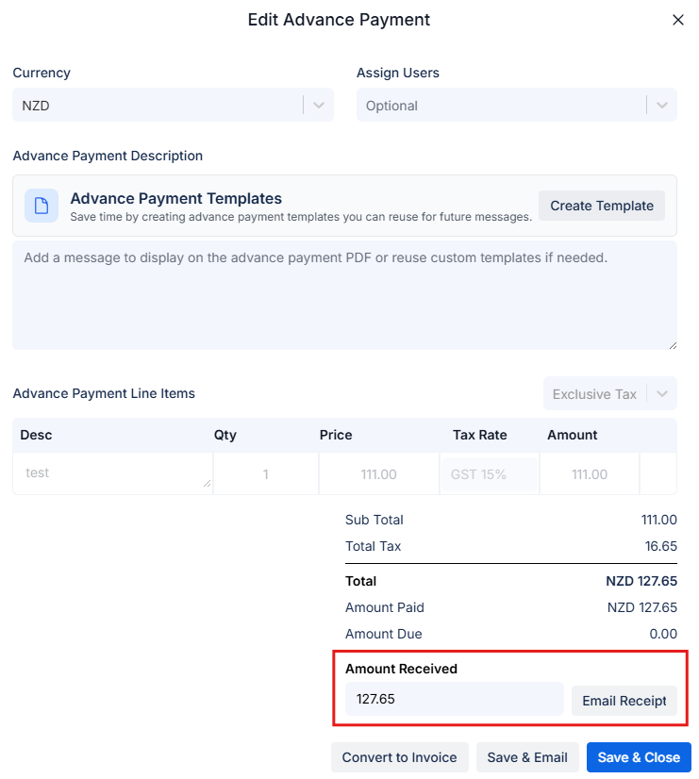
Task: Click the advance payment message textarea
Action: click(x=344, y=292)
